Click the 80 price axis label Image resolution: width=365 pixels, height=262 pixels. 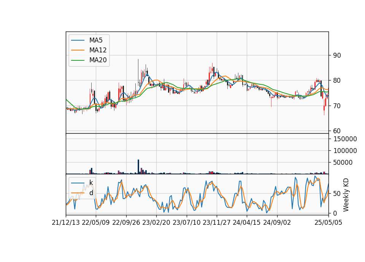(337, 80)
